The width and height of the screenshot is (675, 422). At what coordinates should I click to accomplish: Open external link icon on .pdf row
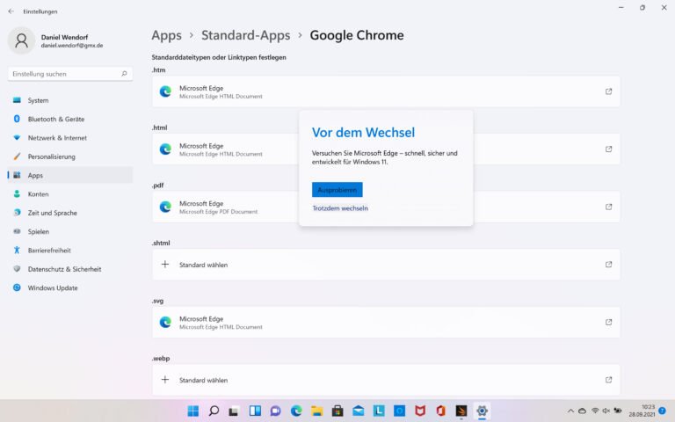point(608,207)
